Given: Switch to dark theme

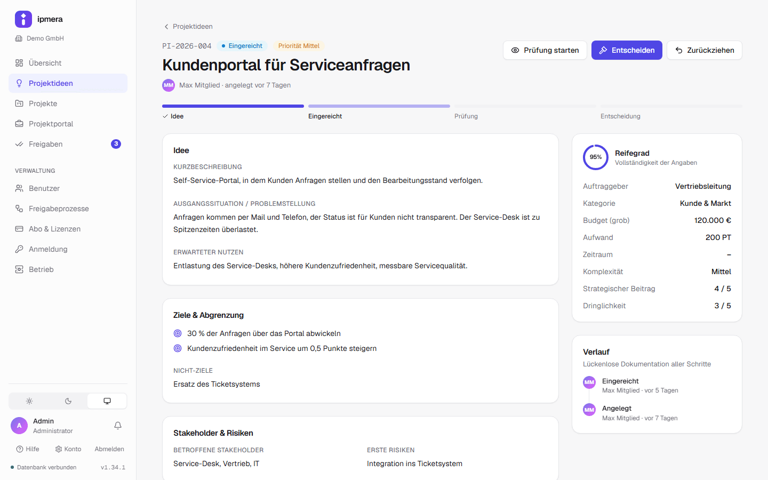Looking at the screenshot, I should pyautogui.click(x=68, y=401).
